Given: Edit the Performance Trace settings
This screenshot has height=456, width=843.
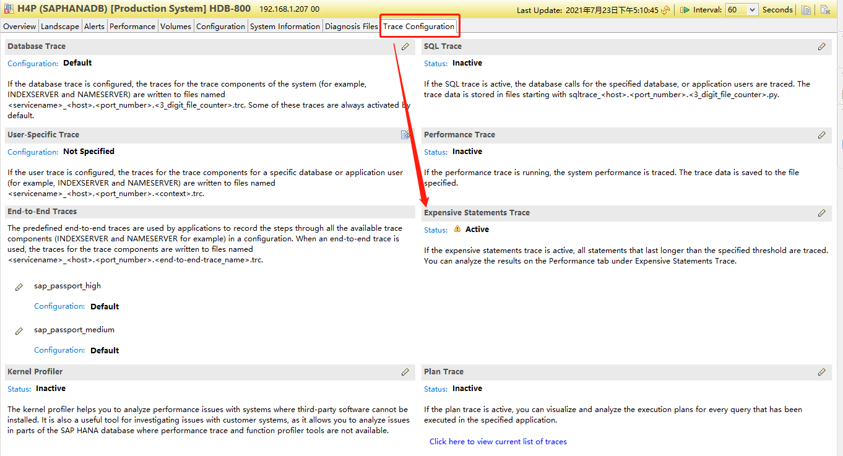Looking at the screenshot, I should coord(822,135).
